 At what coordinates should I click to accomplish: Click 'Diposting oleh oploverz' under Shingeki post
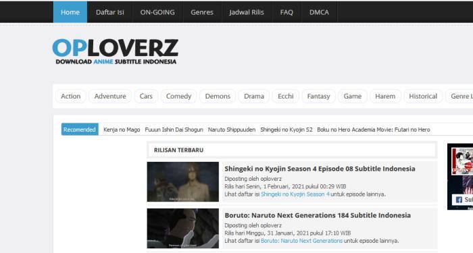[253, 179]
